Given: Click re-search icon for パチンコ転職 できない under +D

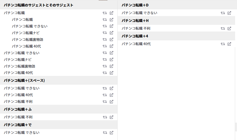Looking at the screenshot, I should click(223, 13).
